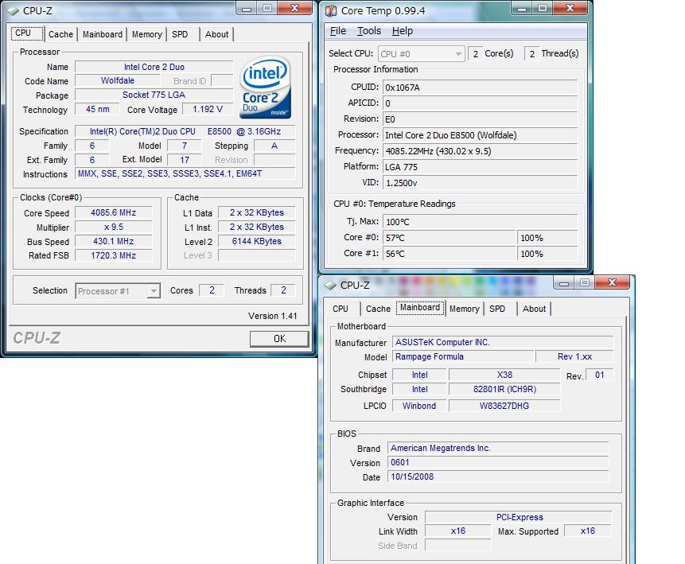Click the title icon of the CPU-Z Mainboard window
Image resolution: width=685 pixels, height=564 pixels.
pyautogui.click(x=330, y=286)
